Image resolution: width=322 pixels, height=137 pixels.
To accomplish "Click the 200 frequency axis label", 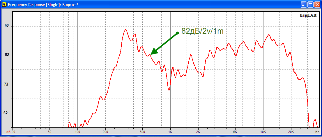I will coord(105,131).
